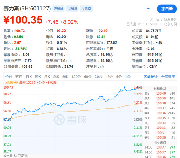The image size is (180, 158).
Task: Switch to the 月K chart tab
Action: pyautogui.click(x=47, y=77)
